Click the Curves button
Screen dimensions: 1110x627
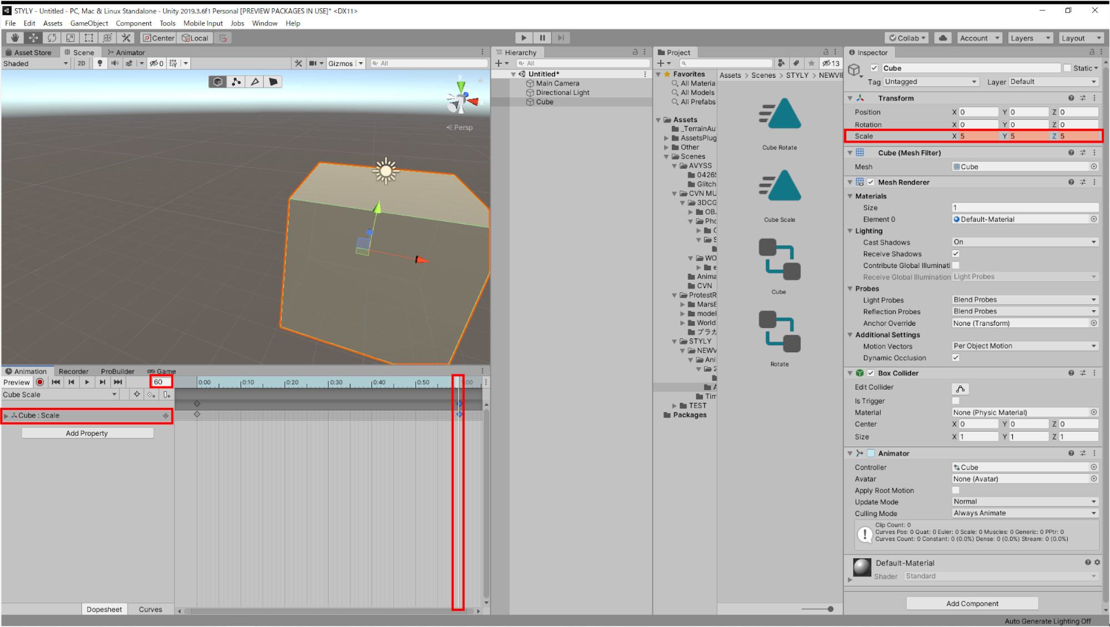pos(150,609)
